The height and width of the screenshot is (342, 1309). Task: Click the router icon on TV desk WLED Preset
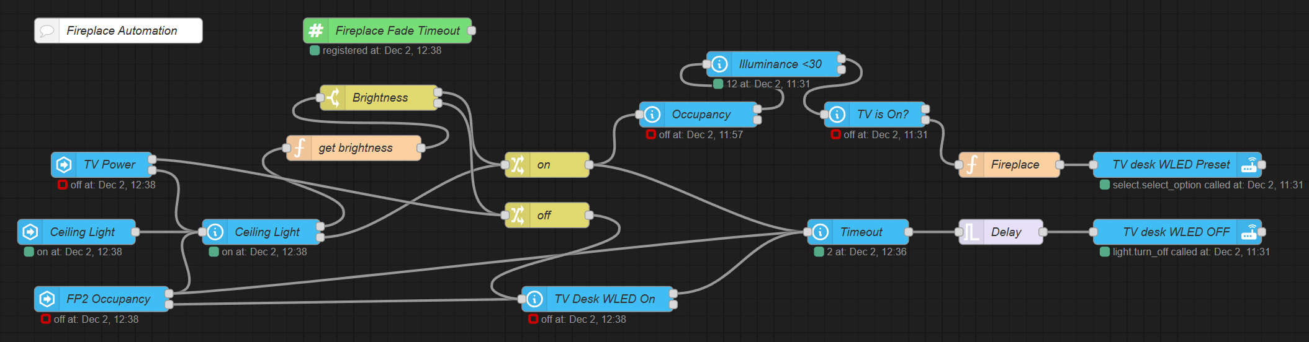click(1249, 165)
